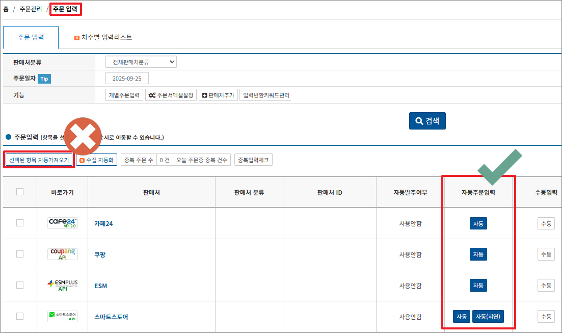Click the 수동 button for 스마트스토어
This screenshot has height=333, width=562.
(x=546, y=317)
